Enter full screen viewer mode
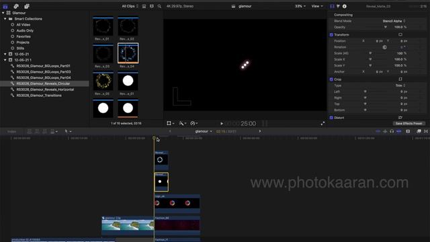Image resolution: width=430 pixels, height=242 pixels. pos(322,124)
